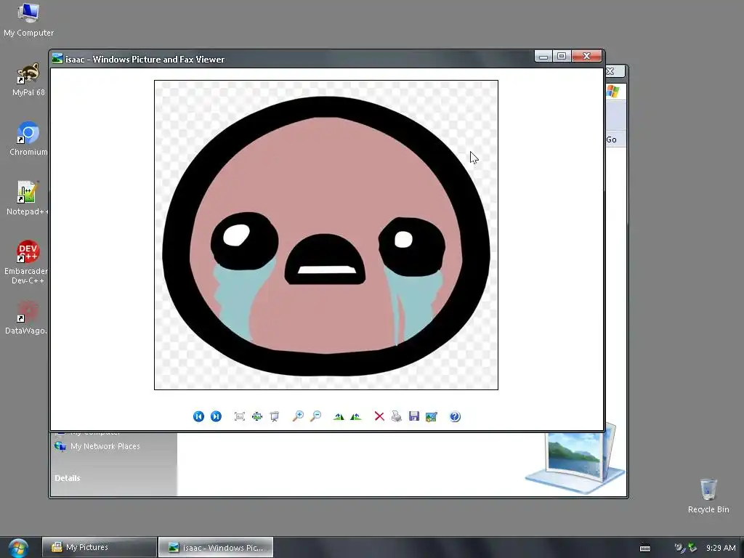Click the network tray icon
The height and width of the screenshot is (558, 744).
692,548
